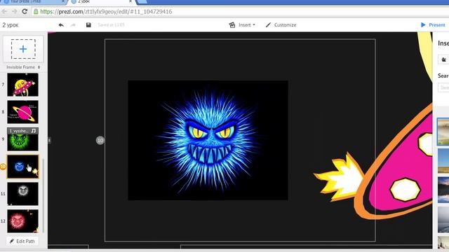The width and height of the screenshot is (449, 252).
Task: Click the prezi title '2 урок'
Action: click(x=11, y=25)
